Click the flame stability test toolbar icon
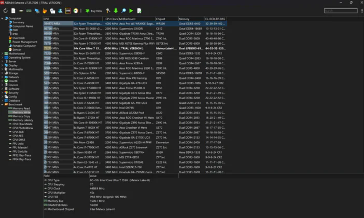The image size is (364, 218). [45, 11]
